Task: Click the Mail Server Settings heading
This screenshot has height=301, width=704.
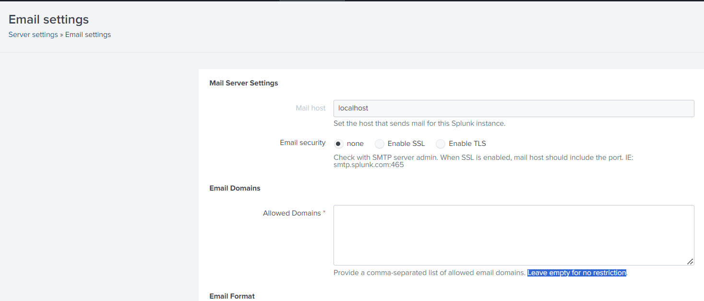Action: [x=244, y=83]
